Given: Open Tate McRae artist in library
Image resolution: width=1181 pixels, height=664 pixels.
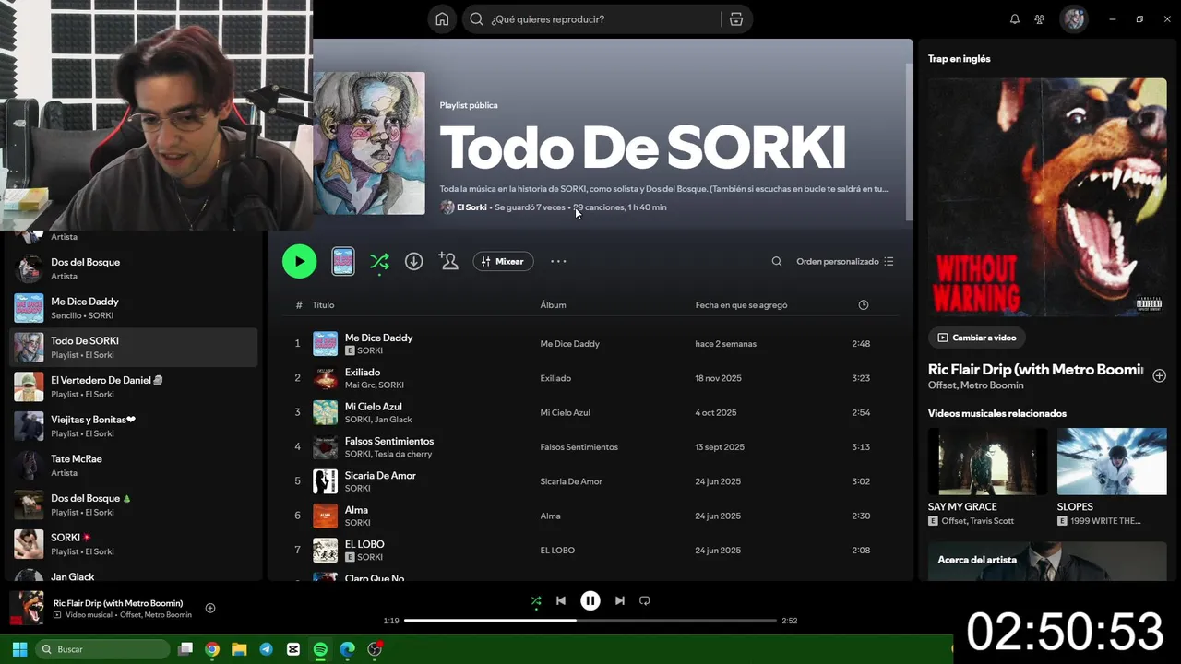Looking at the screenshot, I should 134,466.
